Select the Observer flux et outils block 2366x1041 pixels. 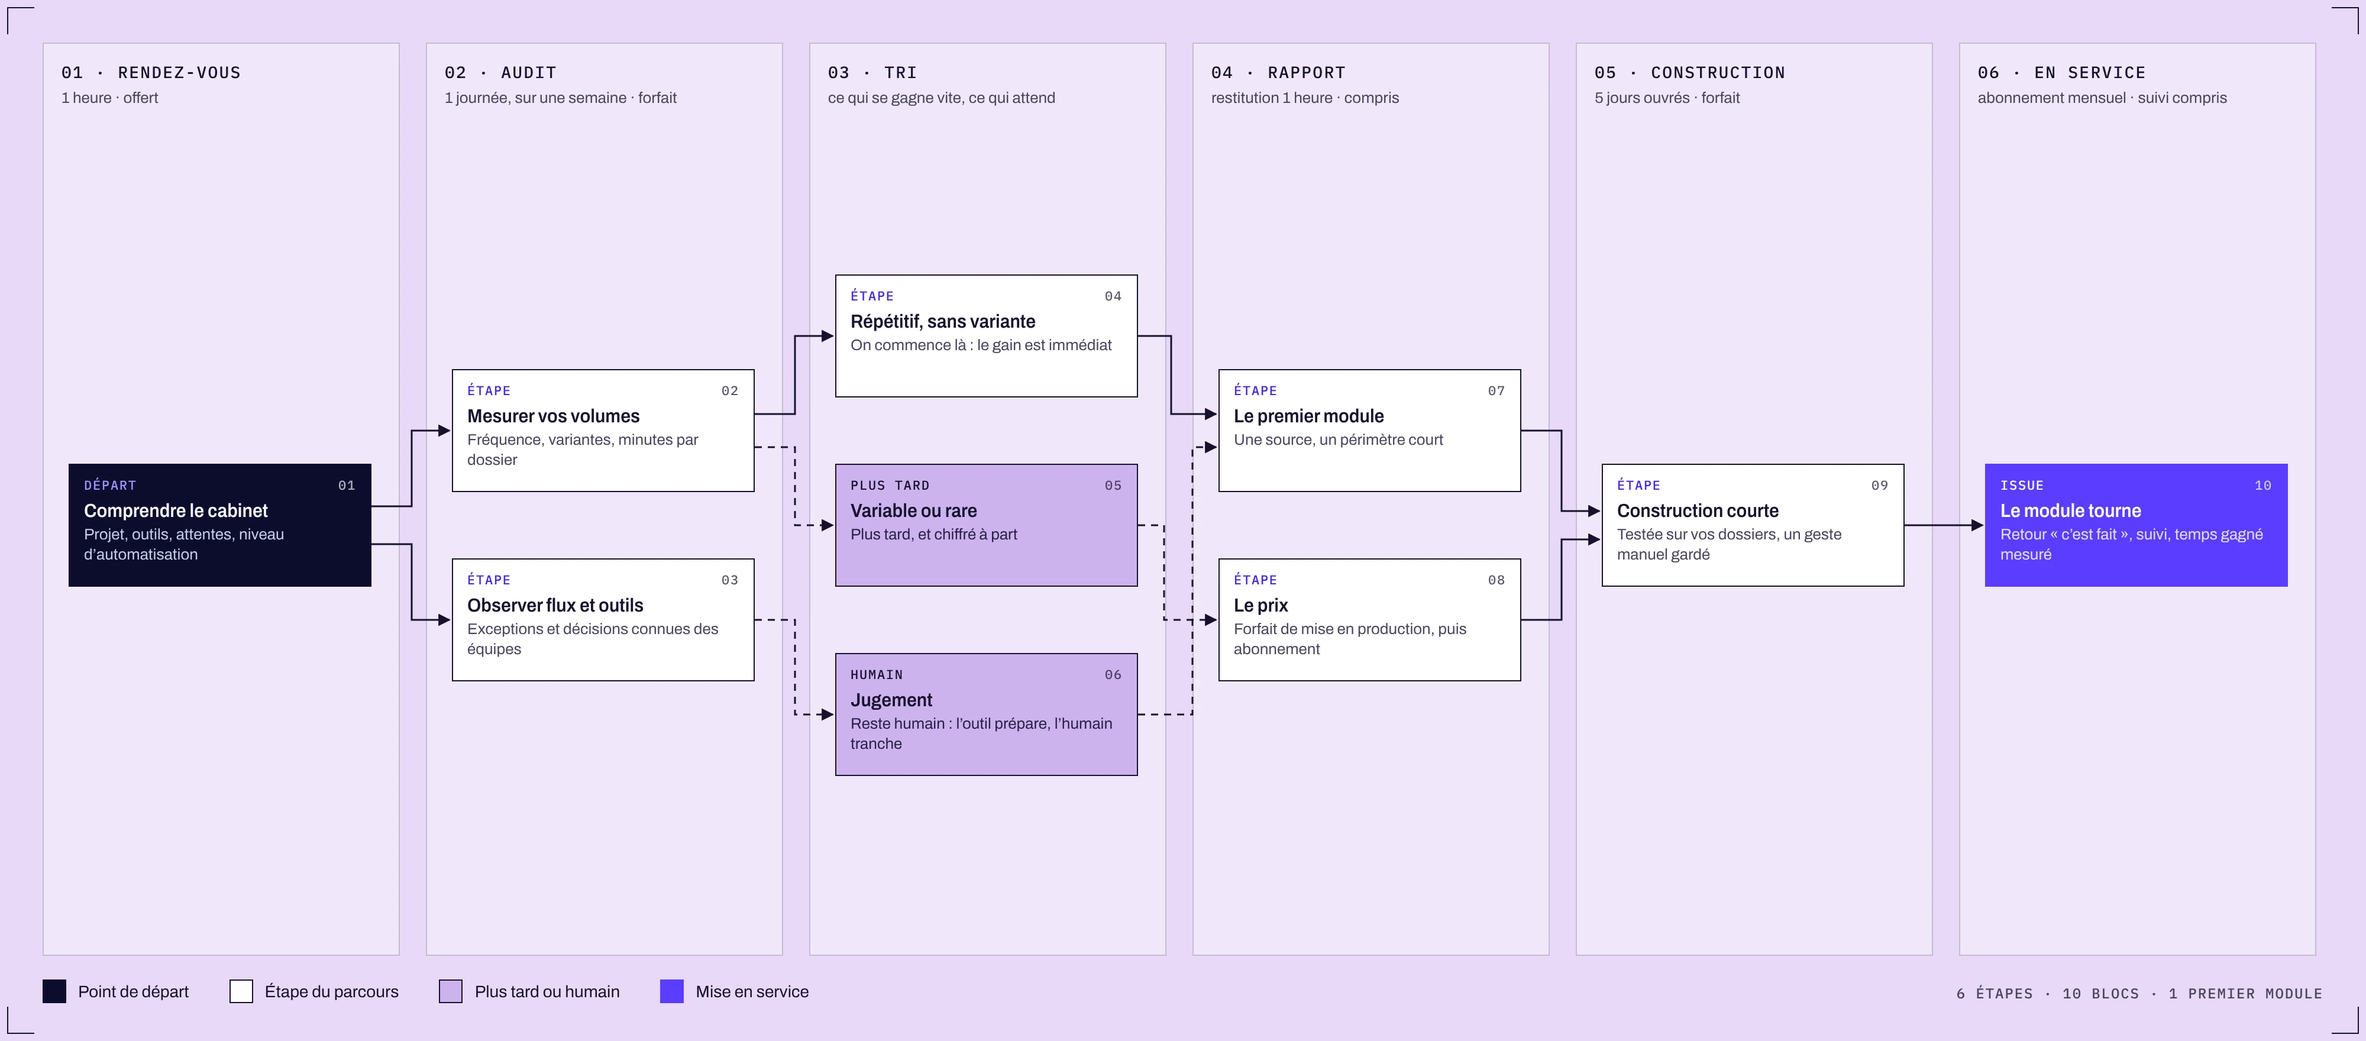pyautogui.click(x=603, y=620)
